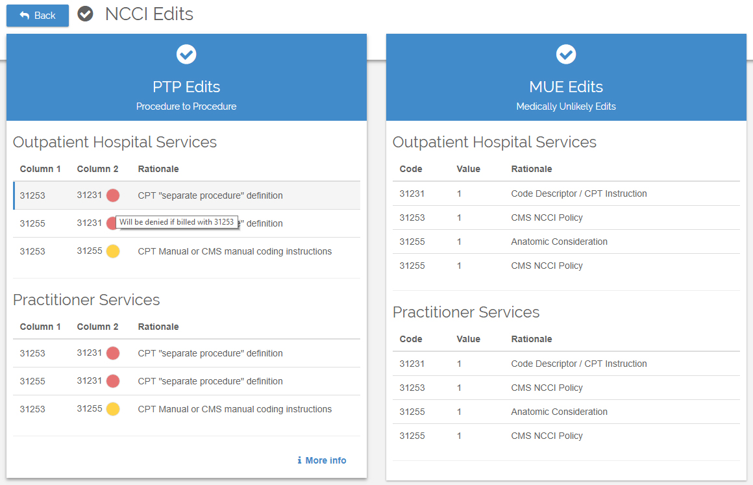Click the back arrow icon inside the Back button
This screenshot has width=753, height=485.
click(x=25, y=15)
